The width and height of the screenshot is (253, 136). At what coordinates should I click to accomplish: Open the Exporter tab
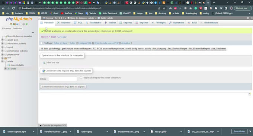(x=126, y=23)
